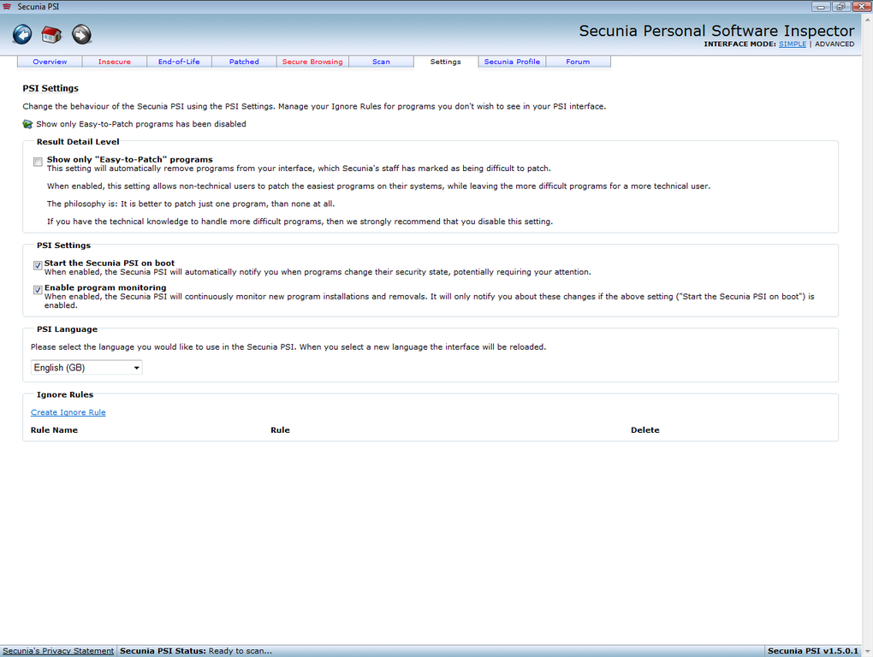Open the Forum tab

[578, 62]
